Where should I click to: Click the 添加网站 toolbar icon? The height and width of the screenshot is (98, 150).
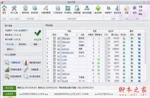[x=34, y=9]
